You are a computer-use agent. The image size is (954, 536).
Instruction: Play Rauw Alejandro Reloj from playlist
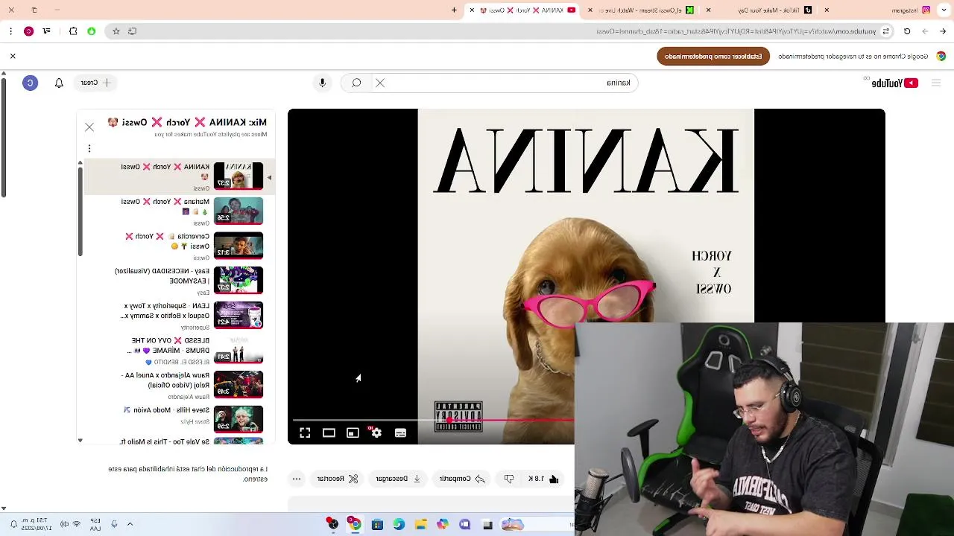click(179, 385)
